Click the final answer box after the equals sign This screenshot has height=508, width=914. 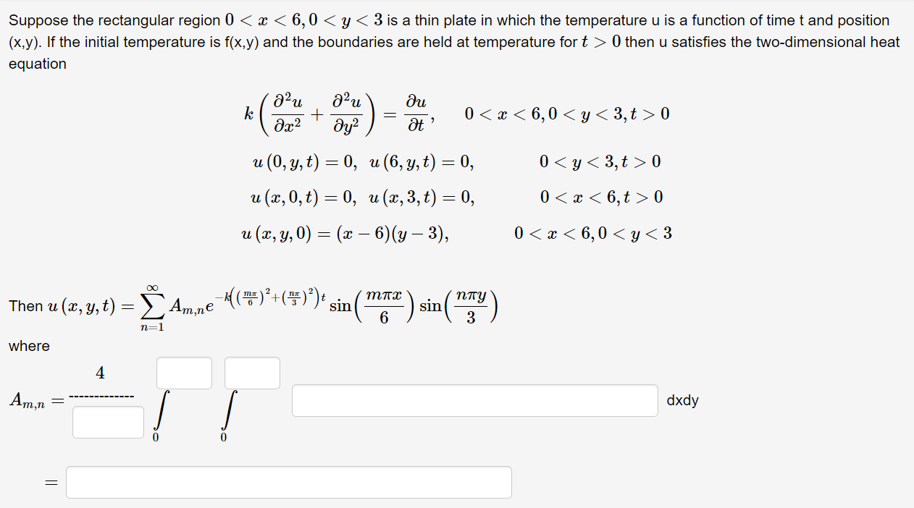[x=288, y=482]
